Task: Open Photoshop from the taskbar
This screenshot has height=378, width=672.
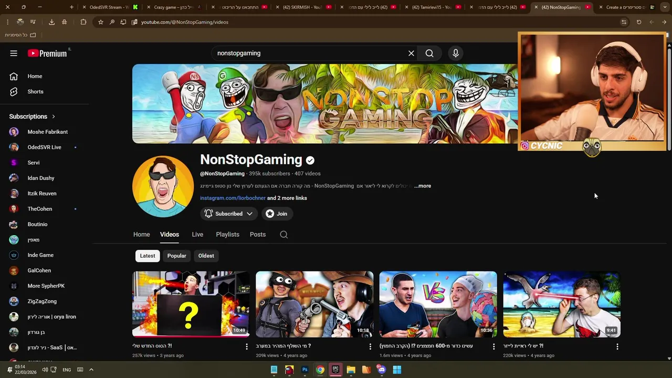Action: 304,370
